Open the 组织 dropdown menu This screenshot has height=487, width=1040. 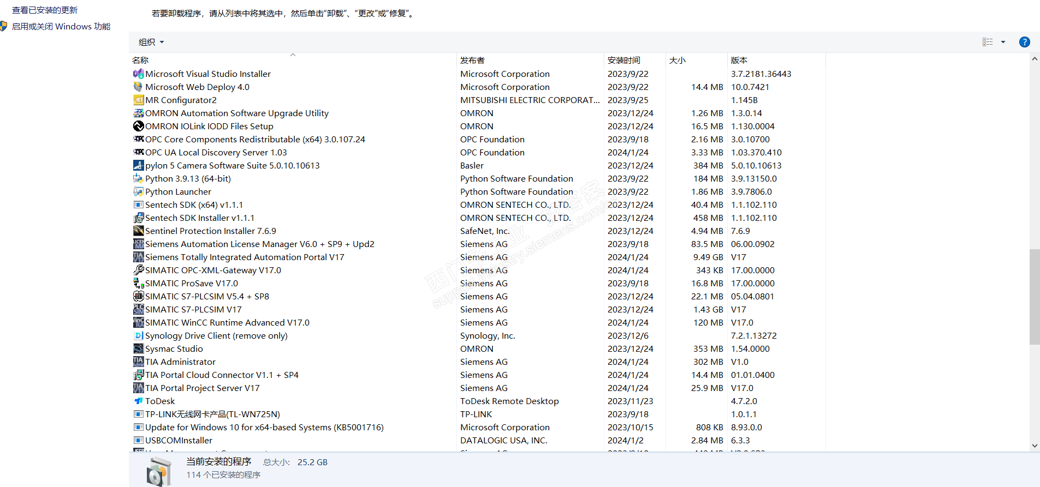(x=151, y=42)
